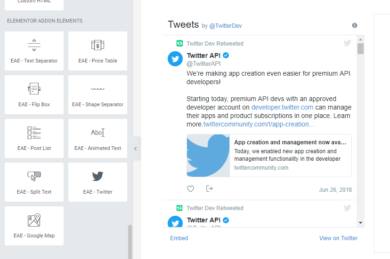Select the EAE - Text Separator widget
This screenshot has height=259, width=390.
(34, 51)
